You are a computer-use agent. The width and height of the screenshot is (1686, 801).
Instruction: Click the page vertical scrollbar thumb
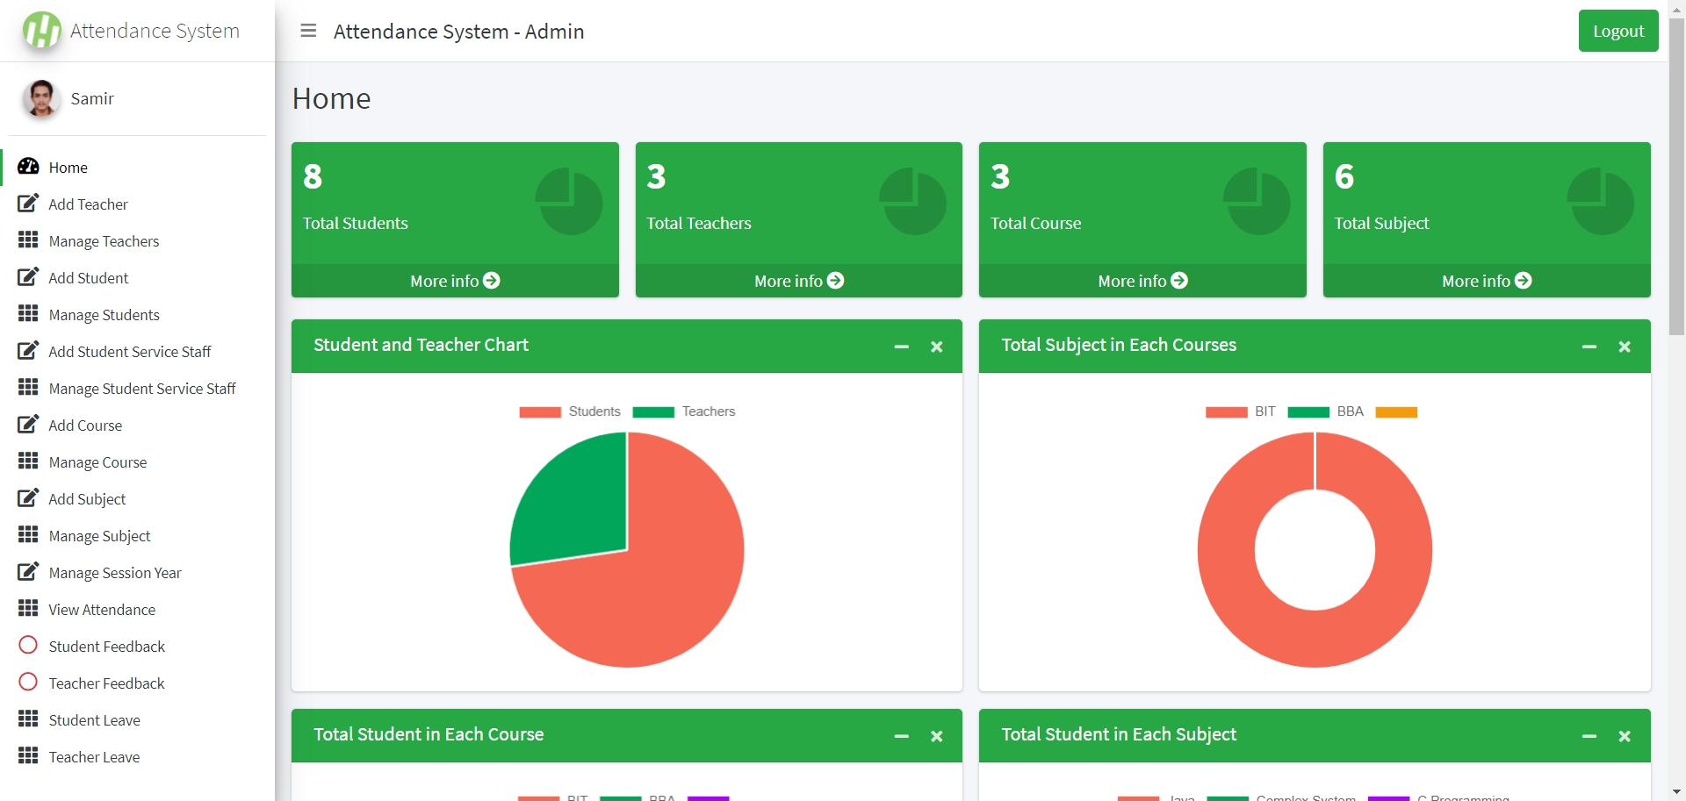[1676, 175]
